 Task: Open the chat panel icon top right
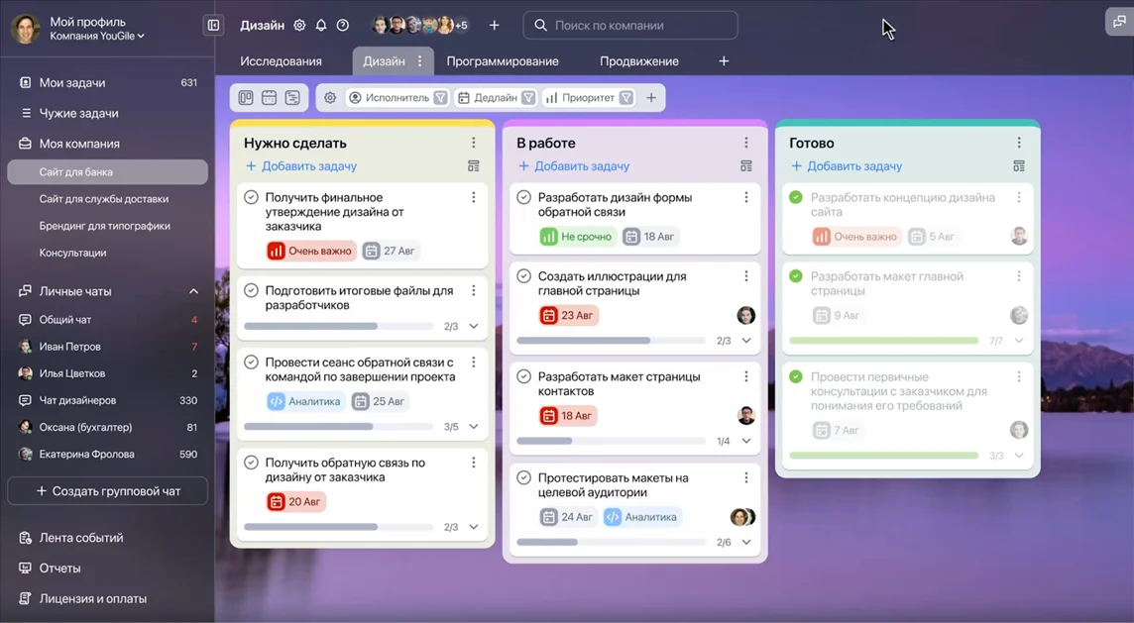[1119, 22]
